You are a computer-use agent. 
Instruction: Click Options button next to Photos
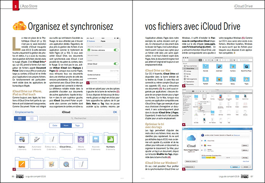pyautogui.click(x=245, y=145)
